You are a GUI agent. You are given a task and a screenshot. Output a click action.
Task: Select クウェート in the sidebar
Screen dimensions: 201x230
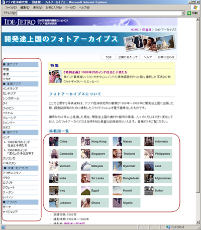[x=9, y=187]
